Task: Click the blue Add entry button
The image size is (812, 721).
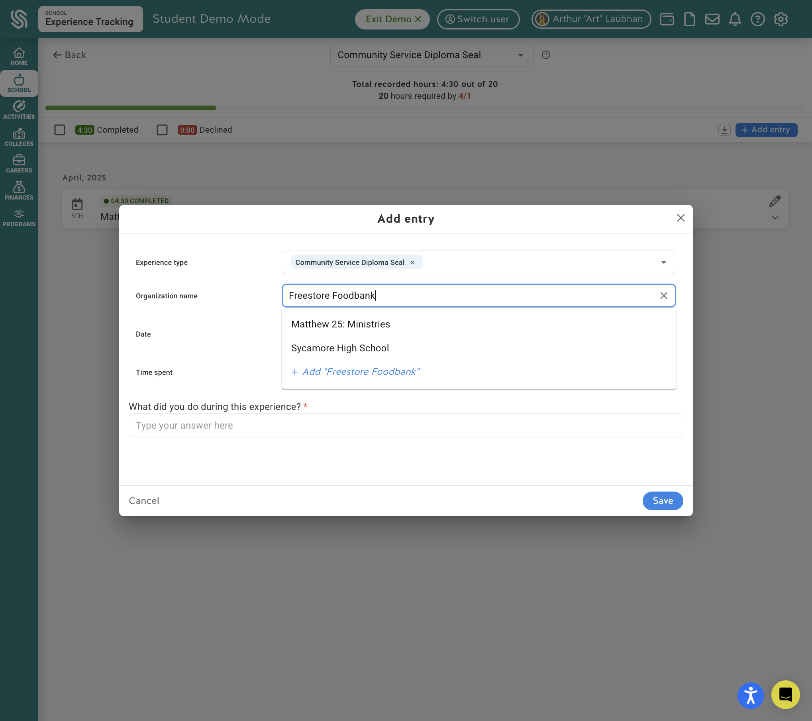Action: pos(766,130)
